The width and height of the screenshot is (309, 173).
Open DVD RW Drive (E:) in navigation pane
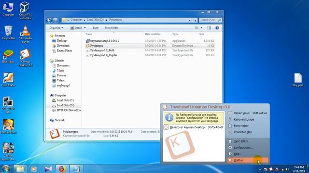67,110
